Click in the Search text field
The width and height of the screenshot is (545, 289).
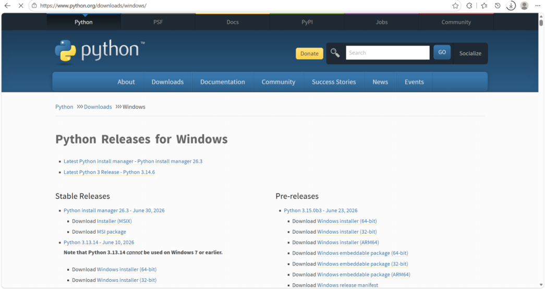click(387, 53)
